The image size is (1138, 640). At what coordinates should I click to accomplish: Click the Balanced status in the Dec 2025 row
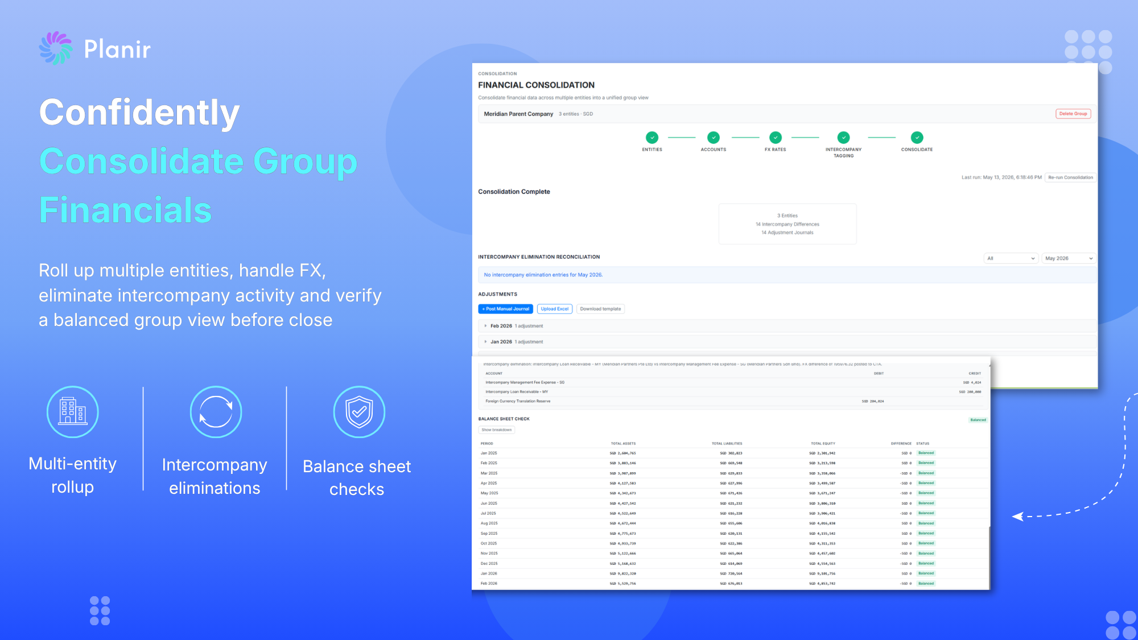[x=926, y=564]
